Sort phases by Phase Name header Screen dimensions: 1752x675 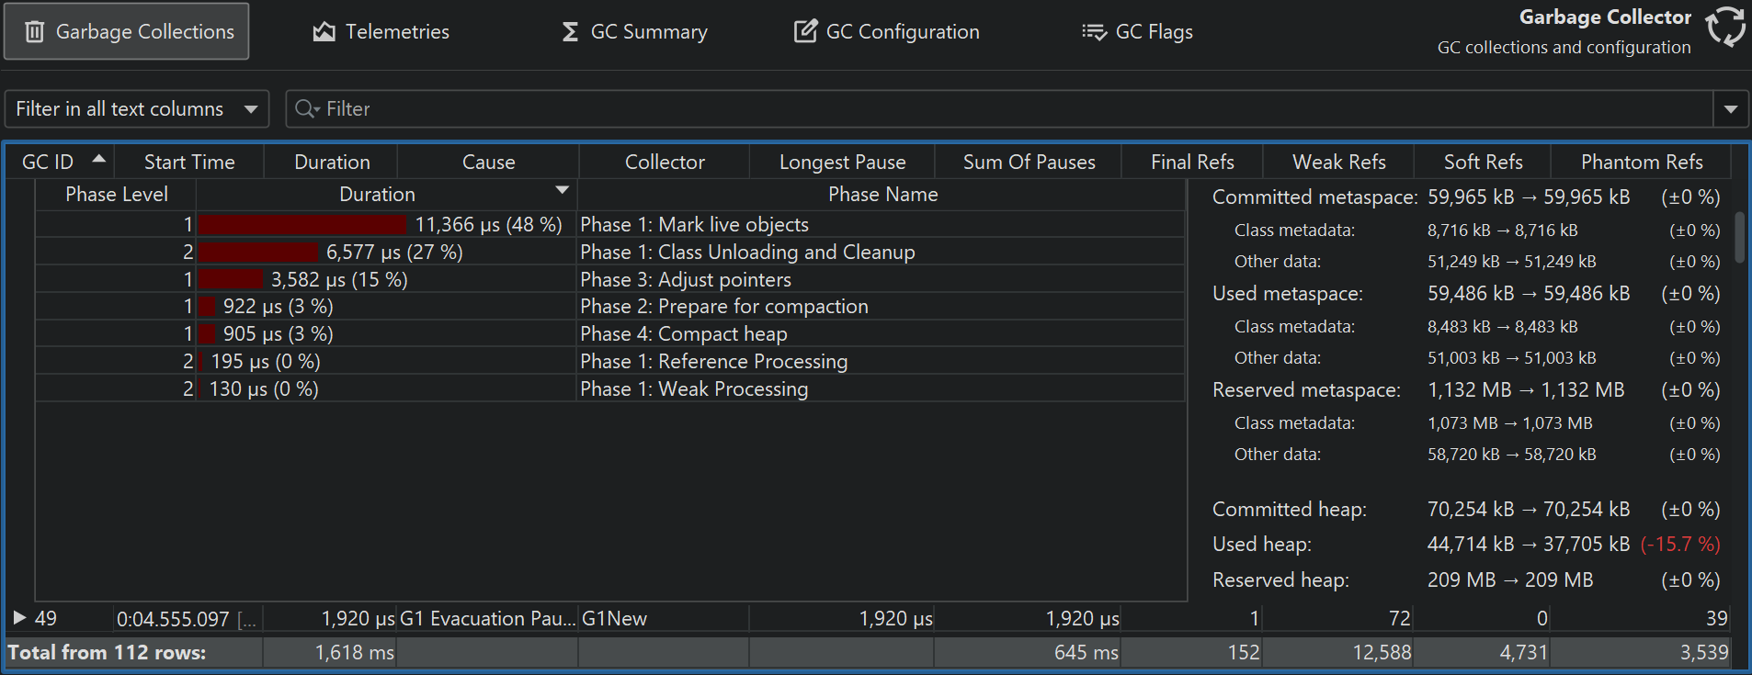click(x=882, y=195)
